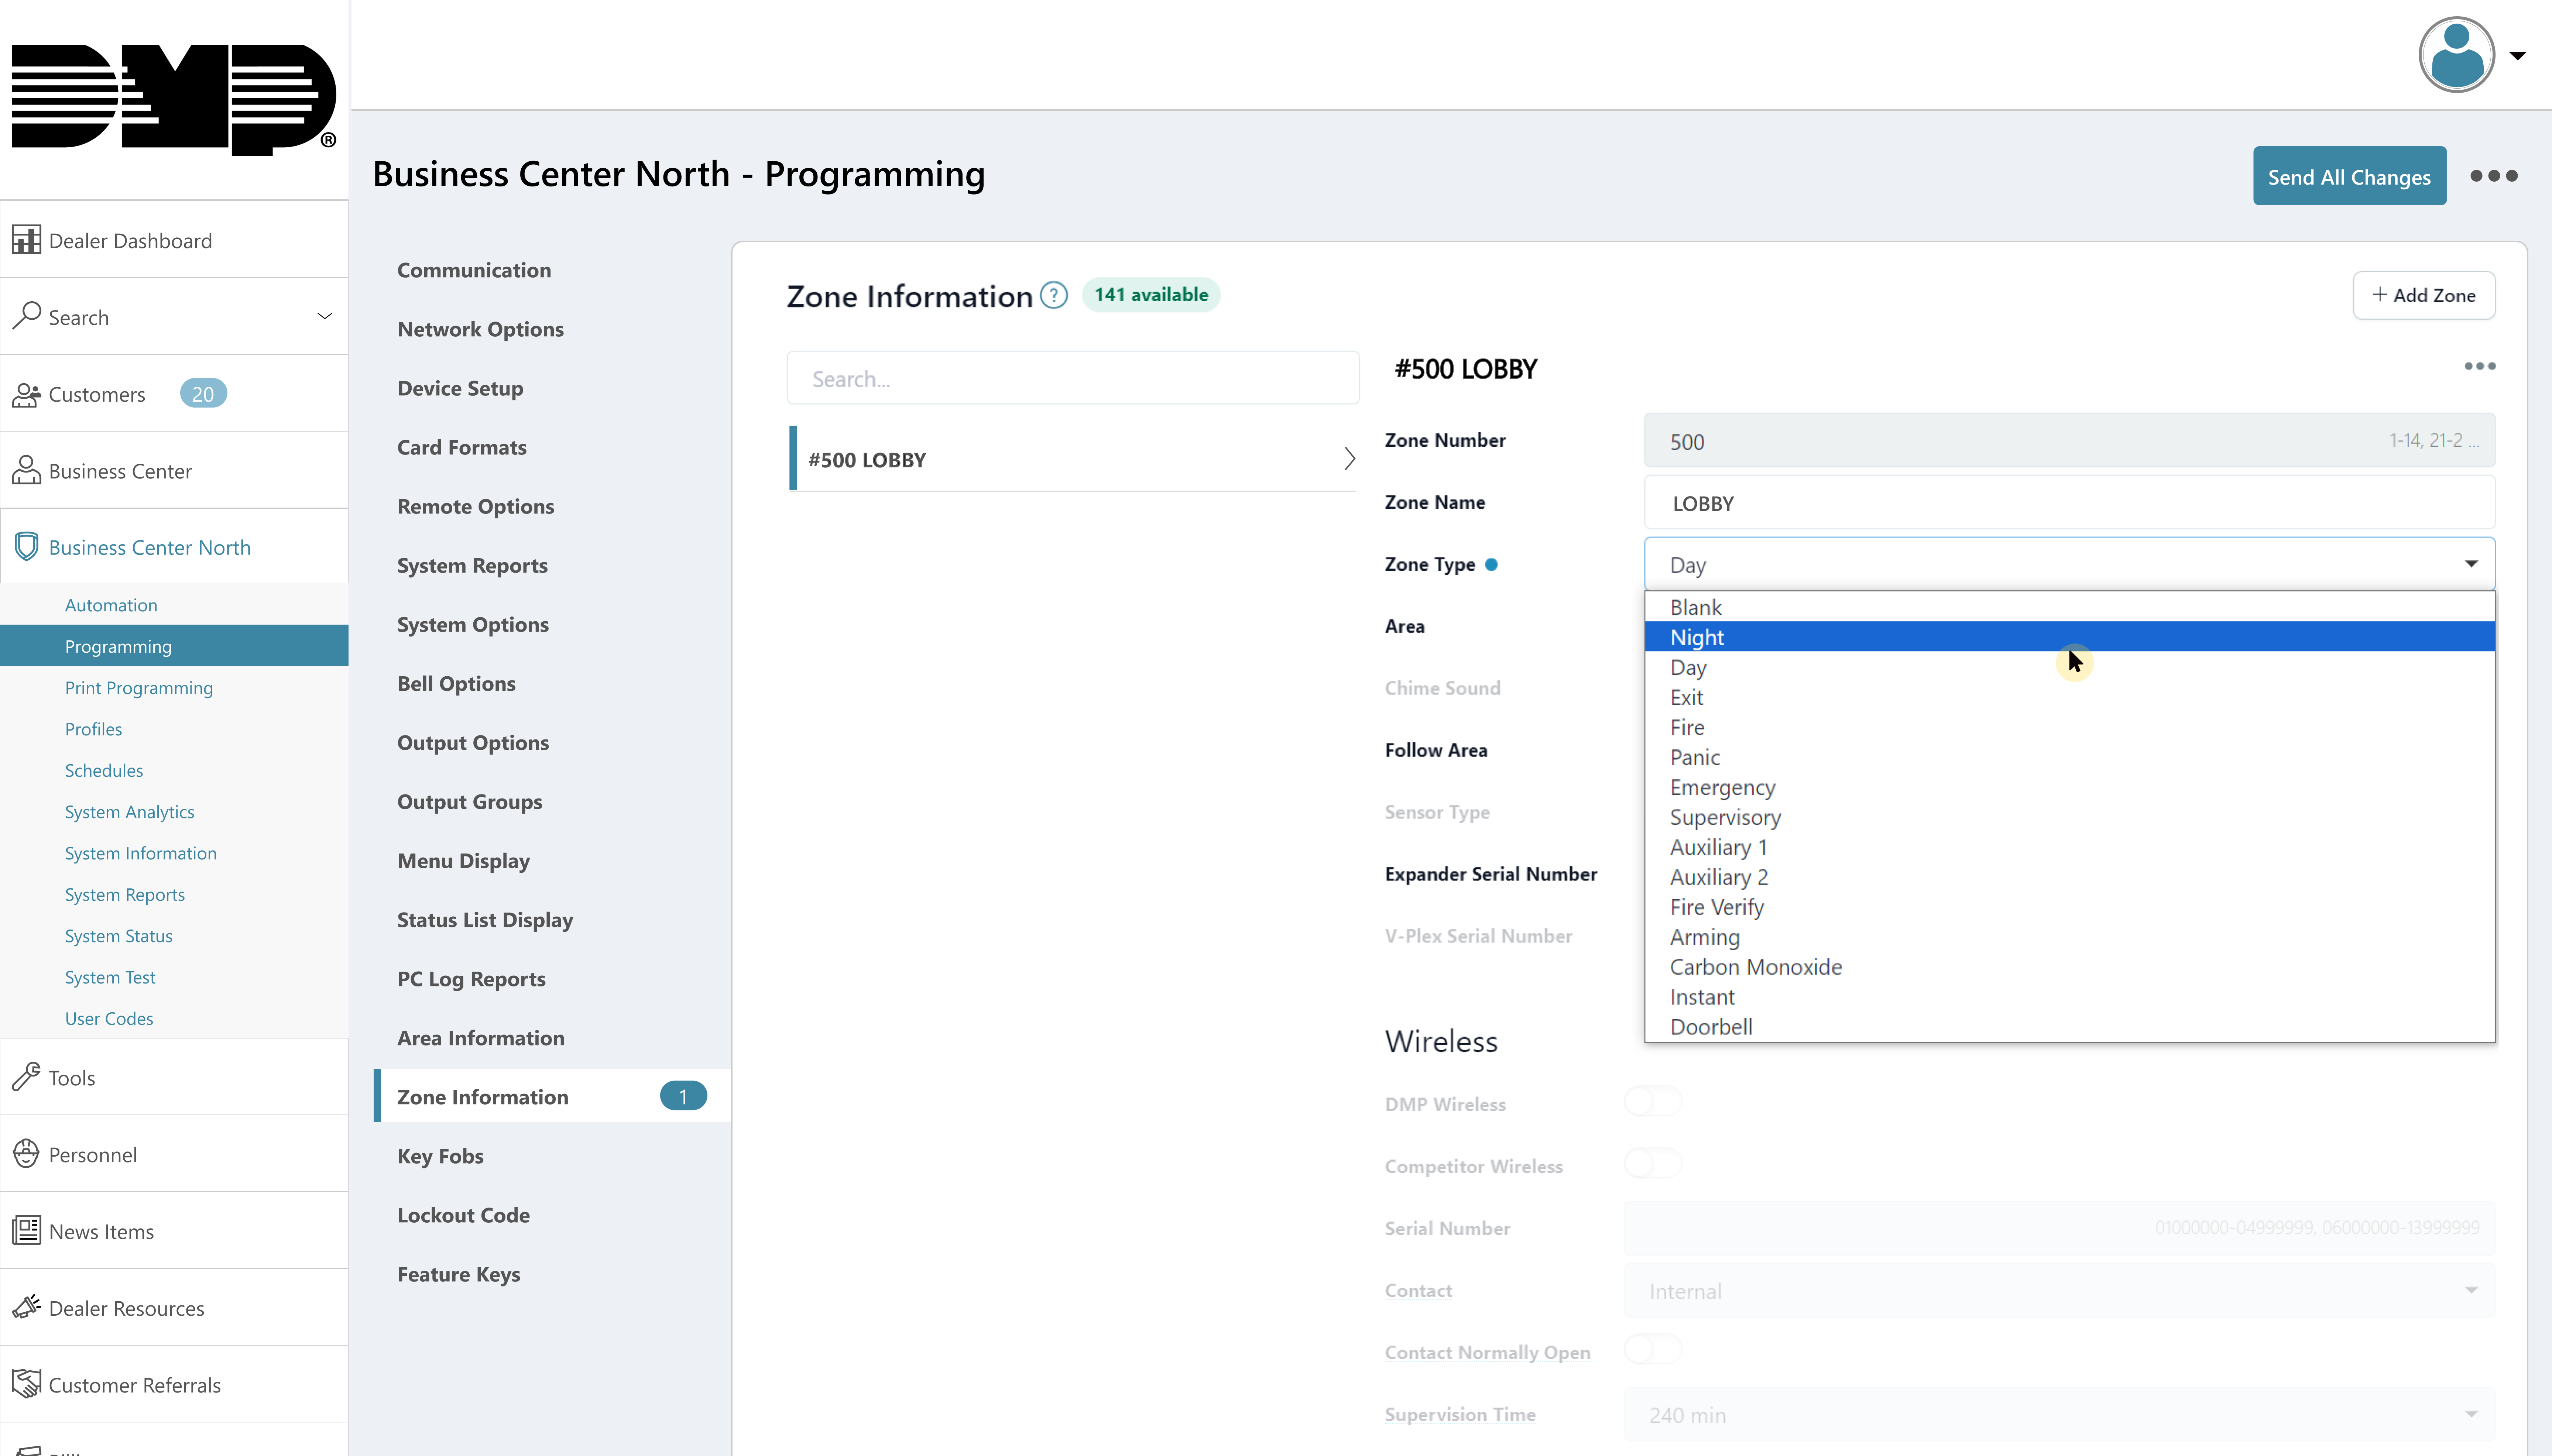
Task: Choose Carbon Monoxide zone type
Action: 2070,967
